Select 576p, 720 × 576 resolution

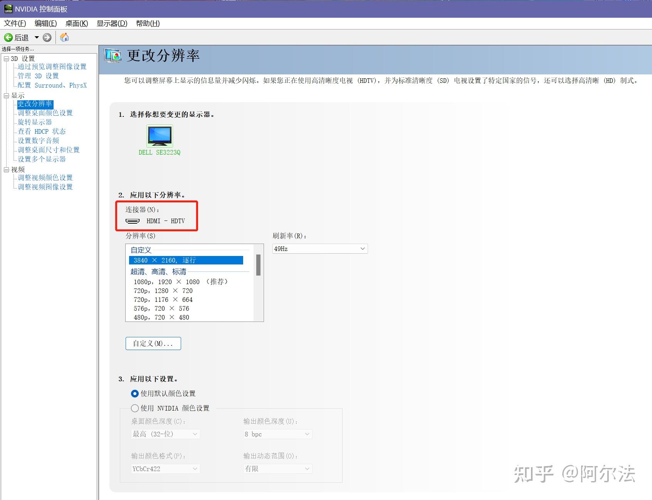pyautogui.click(x=161, y=308)
